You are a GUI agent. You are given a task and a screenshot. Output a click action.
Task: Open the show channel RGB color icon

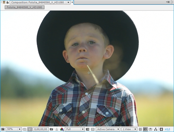(x=62, y=129)
